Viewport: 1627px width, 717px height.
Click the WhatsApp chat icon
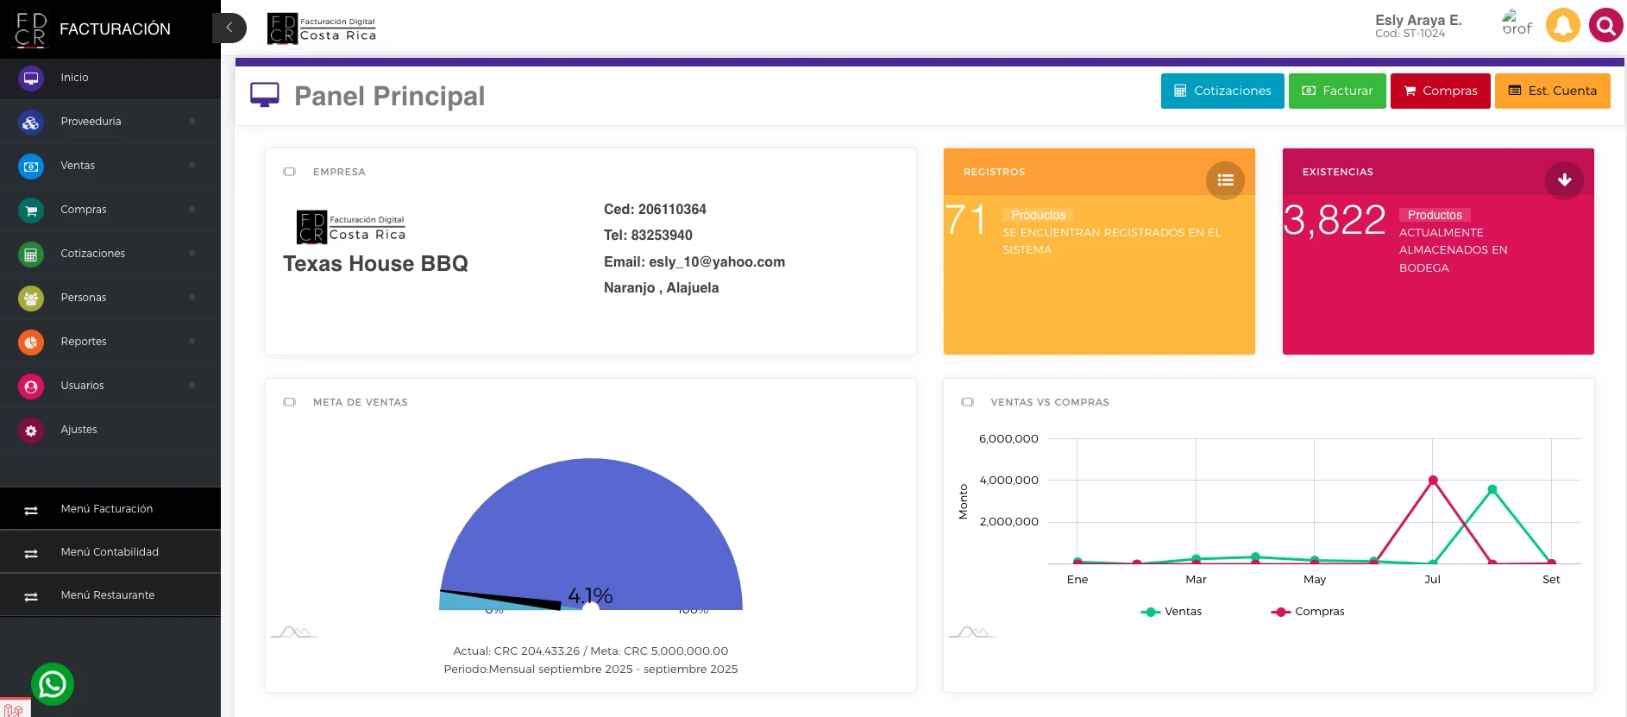[x=53, y=684]
